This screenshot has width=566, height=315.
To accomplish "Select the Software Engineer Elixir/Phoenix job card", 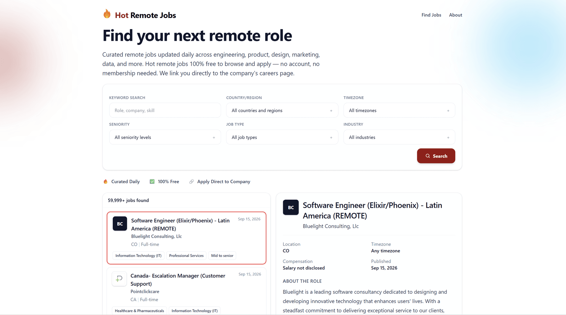I will click(x=186, y=238).
